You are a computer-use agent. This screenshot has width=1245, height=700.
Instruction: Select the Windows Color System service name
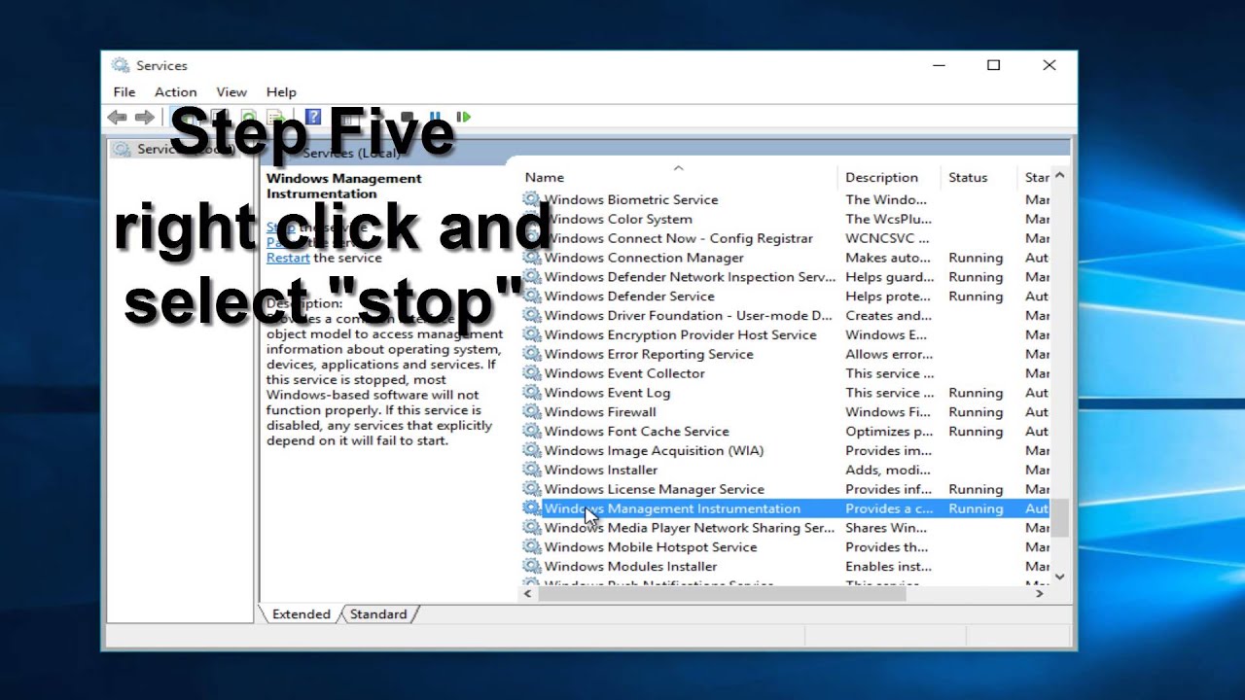(619, 219)
